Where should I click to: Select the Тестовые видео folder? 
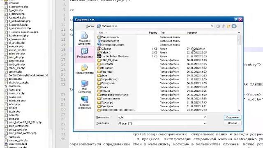coord(108,99)
